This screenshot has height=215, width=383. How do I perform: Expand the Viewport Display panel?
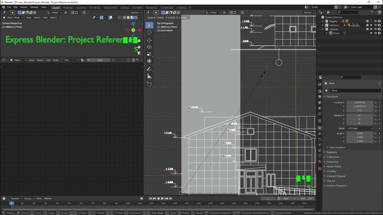pos(325,176)
